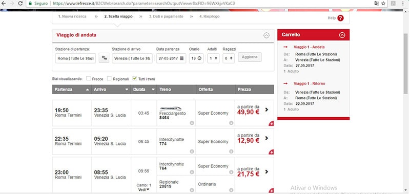Viewport: 410px width, 194px height.
Task: Click the page vertical scrollbar
Action: [x=405, y=63]
